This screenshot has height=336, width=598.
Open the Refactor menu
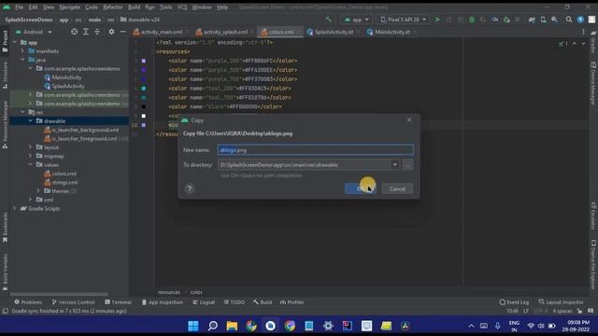pos(113,7)
